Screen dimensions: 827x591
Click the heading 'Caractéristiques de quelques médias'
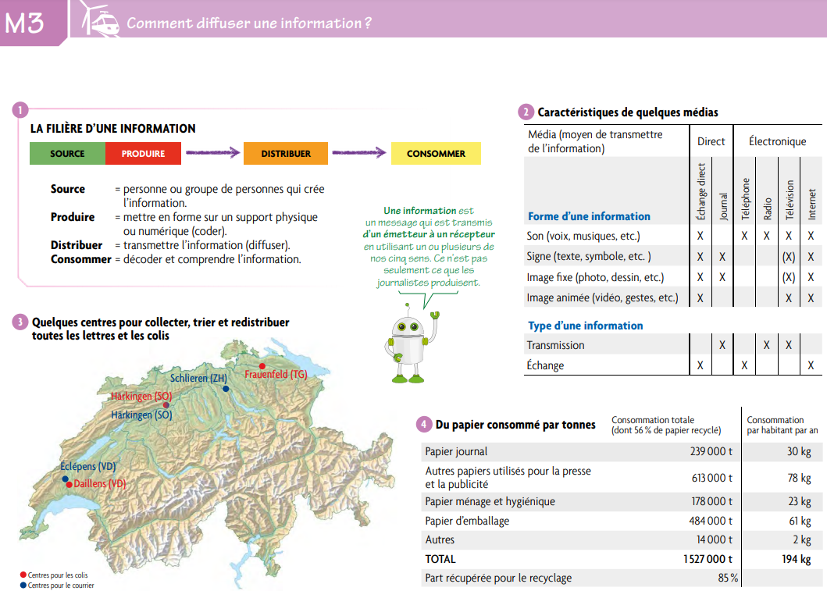[x=628, y=112]
